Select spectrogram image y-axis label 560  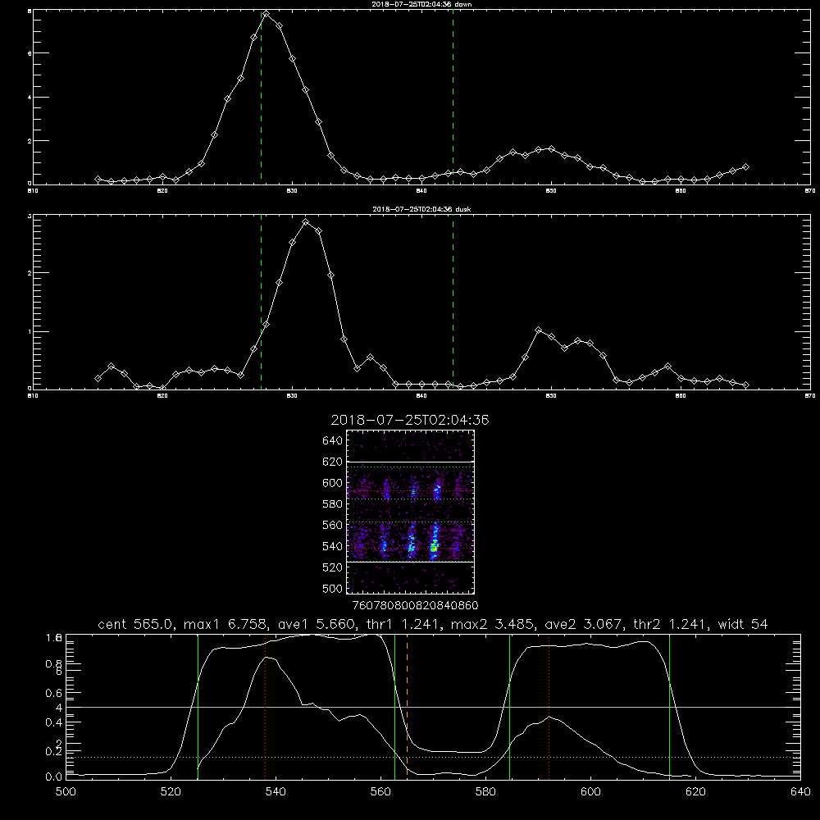click(333, 525)
